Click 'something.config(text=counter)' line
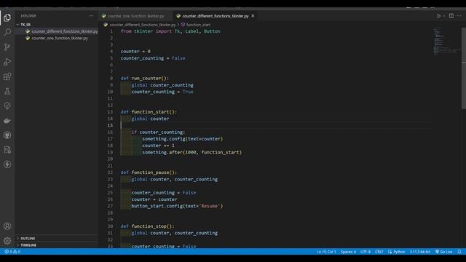The height and width of the screenshot is (262, 466). (183, 139)
